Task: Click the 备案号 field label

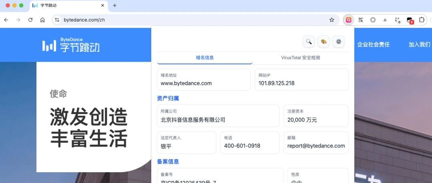Action: (167, 175)
